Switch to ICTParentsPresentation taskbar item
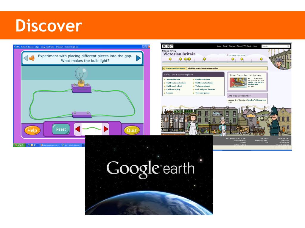Screen dimensions: 305x228 point(50,145)
